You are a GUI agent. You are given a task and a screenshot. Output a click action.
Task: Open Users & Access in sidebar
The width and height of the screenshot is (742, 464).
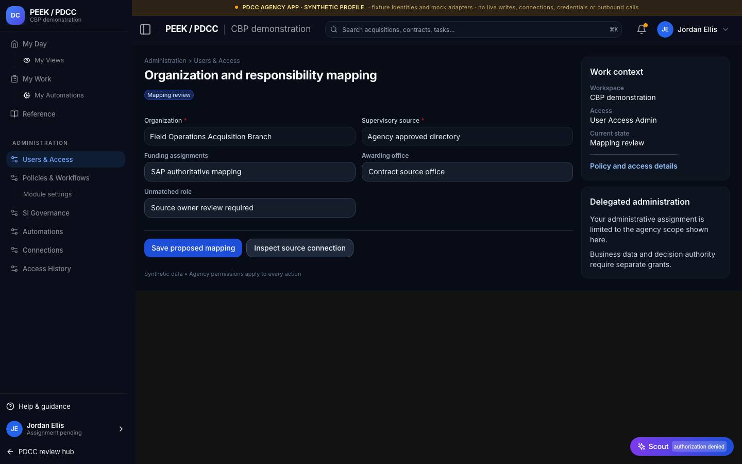65,159
